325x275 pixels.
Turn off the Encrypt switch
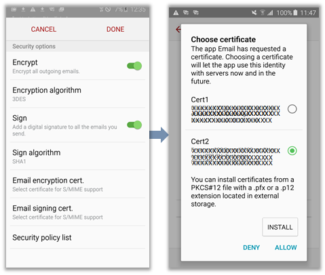tap(134, 66)
